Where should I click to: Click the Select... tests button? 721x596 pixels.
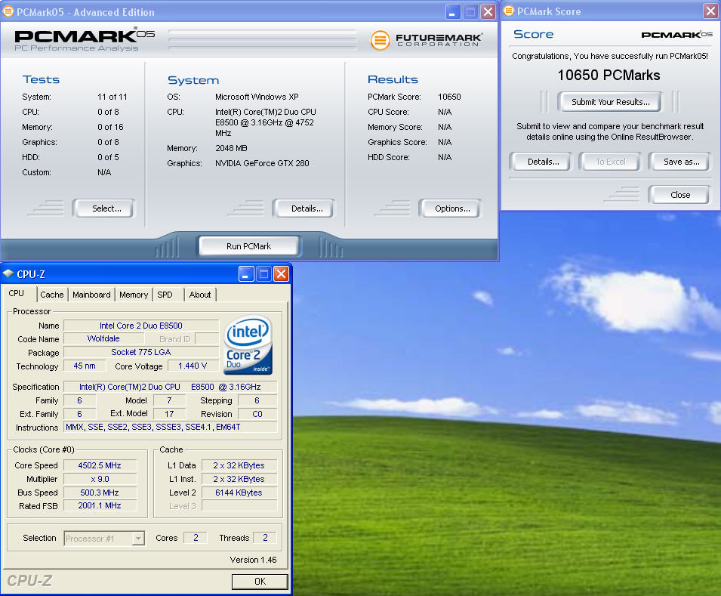[x=106, y=208]
